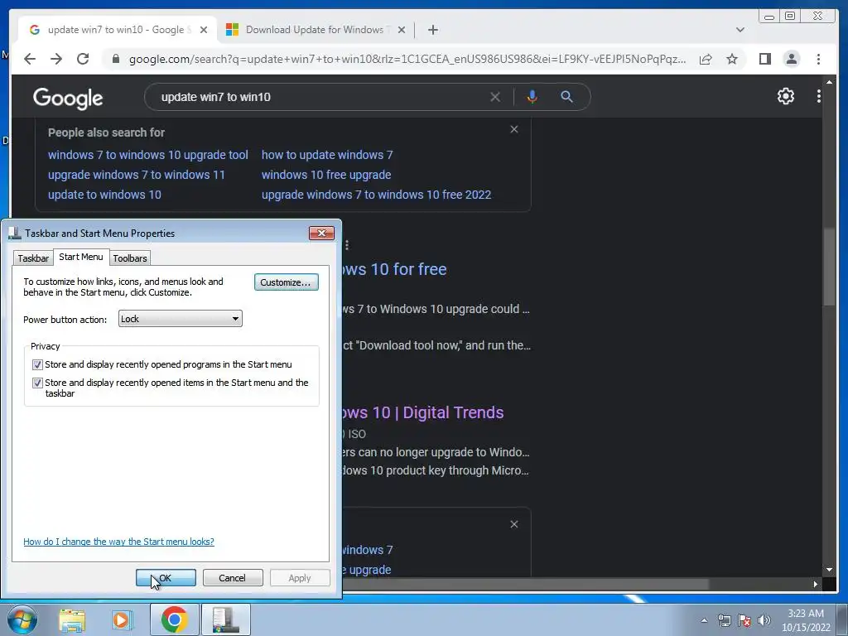Open the network tray icon
Viewport: 848px width, 636px height.
724,620
